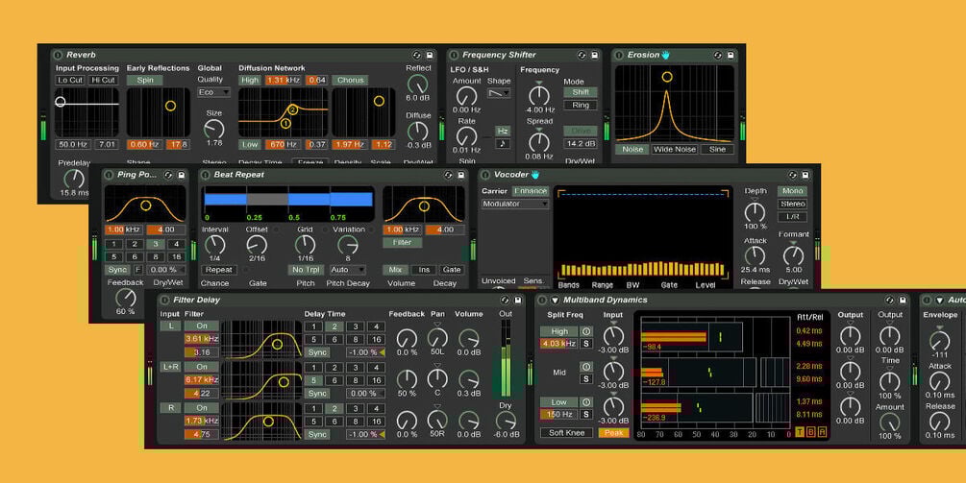Select Wide Noise mode in Erosion

click(675, 149)
